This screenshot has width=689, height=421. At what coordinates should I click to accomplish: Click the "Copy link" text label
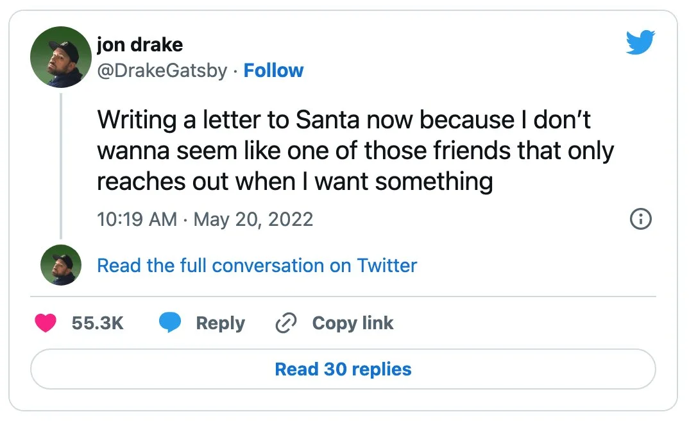[x=352, y=323]
